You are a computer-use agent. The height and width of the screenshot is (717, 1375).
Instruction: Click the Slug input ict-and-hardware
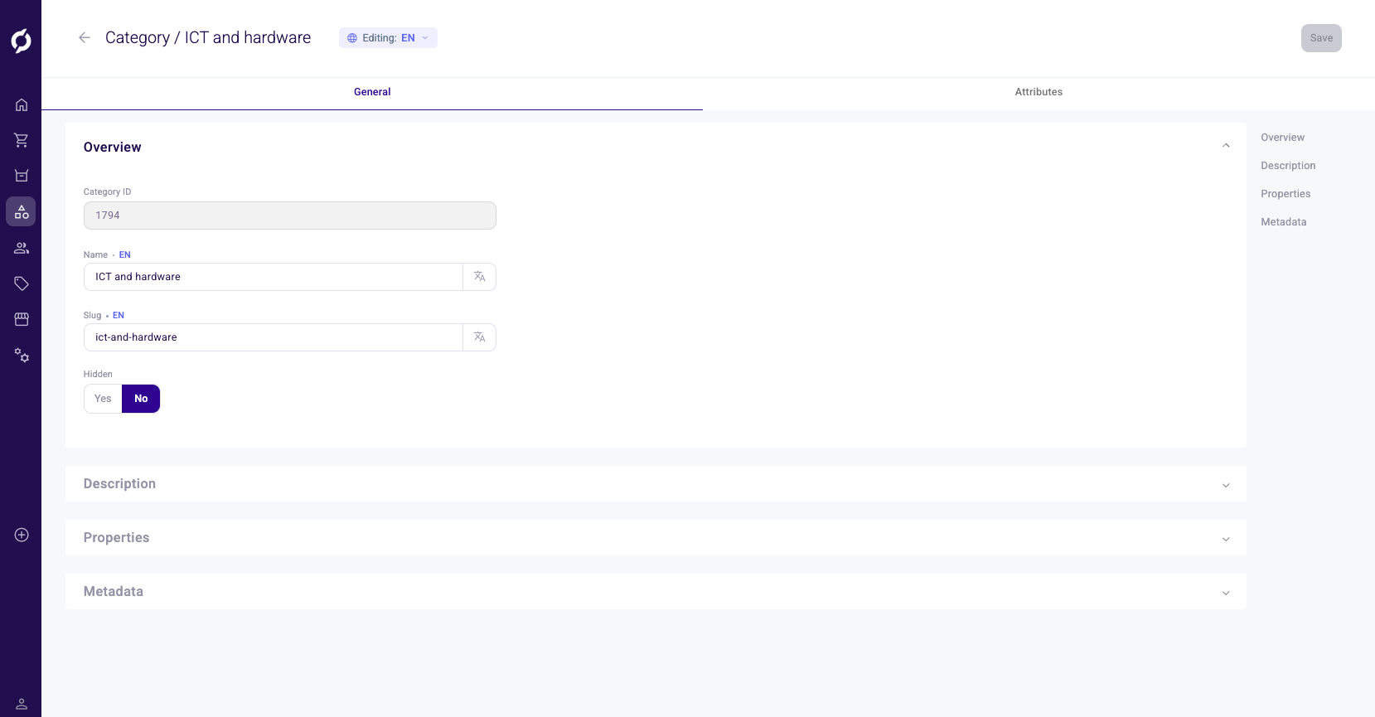pyautogui.click(x=274, y=337)
